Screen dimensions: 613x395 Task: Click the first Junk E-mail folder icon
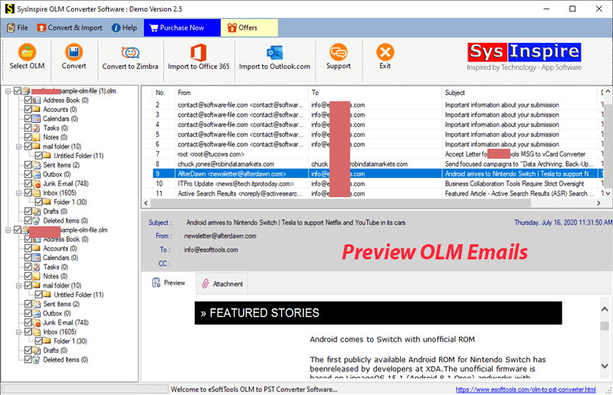tap(36, 183)
